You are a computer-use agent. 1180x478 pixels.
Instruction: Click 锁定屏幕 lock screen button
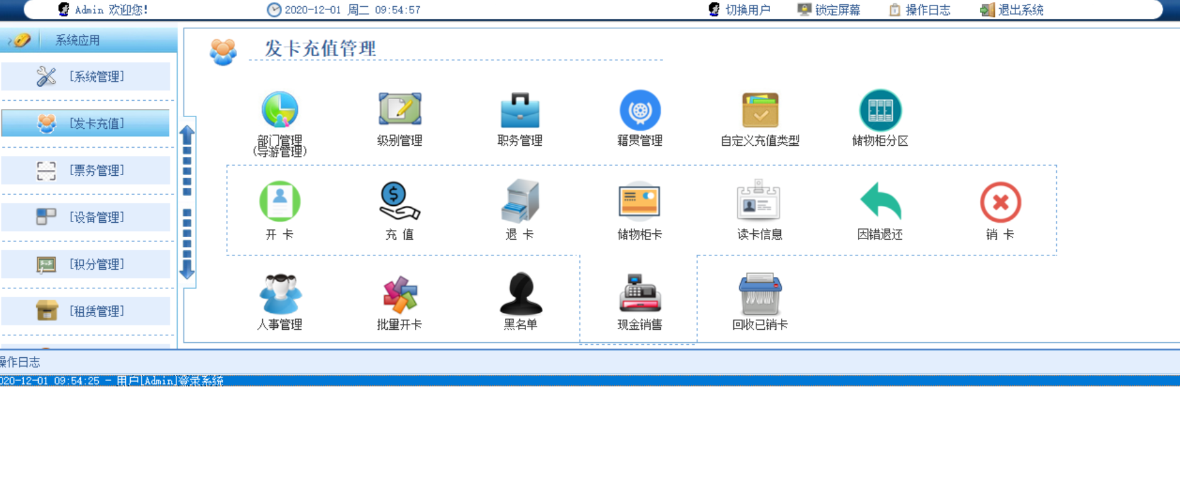tap(829, 9)
